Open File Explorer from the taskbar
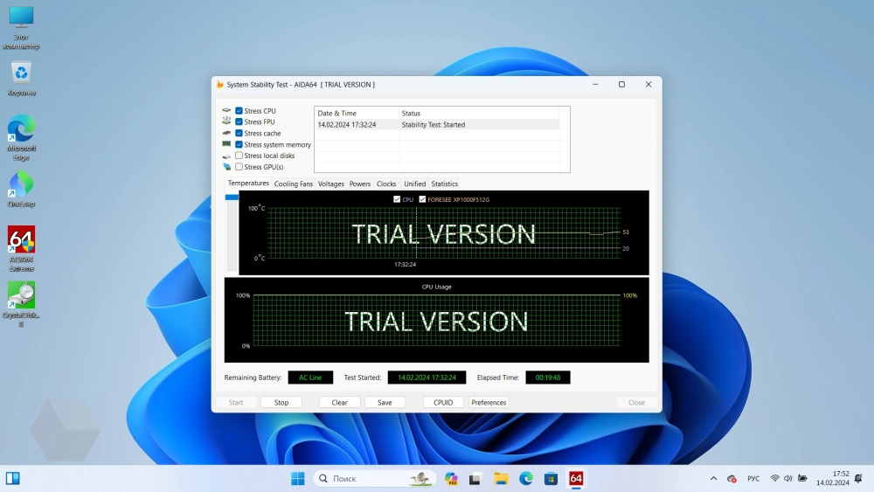Image resolution: width=874 pixels, height=492 pixels. pyautogui.click(x=501, y=478)
